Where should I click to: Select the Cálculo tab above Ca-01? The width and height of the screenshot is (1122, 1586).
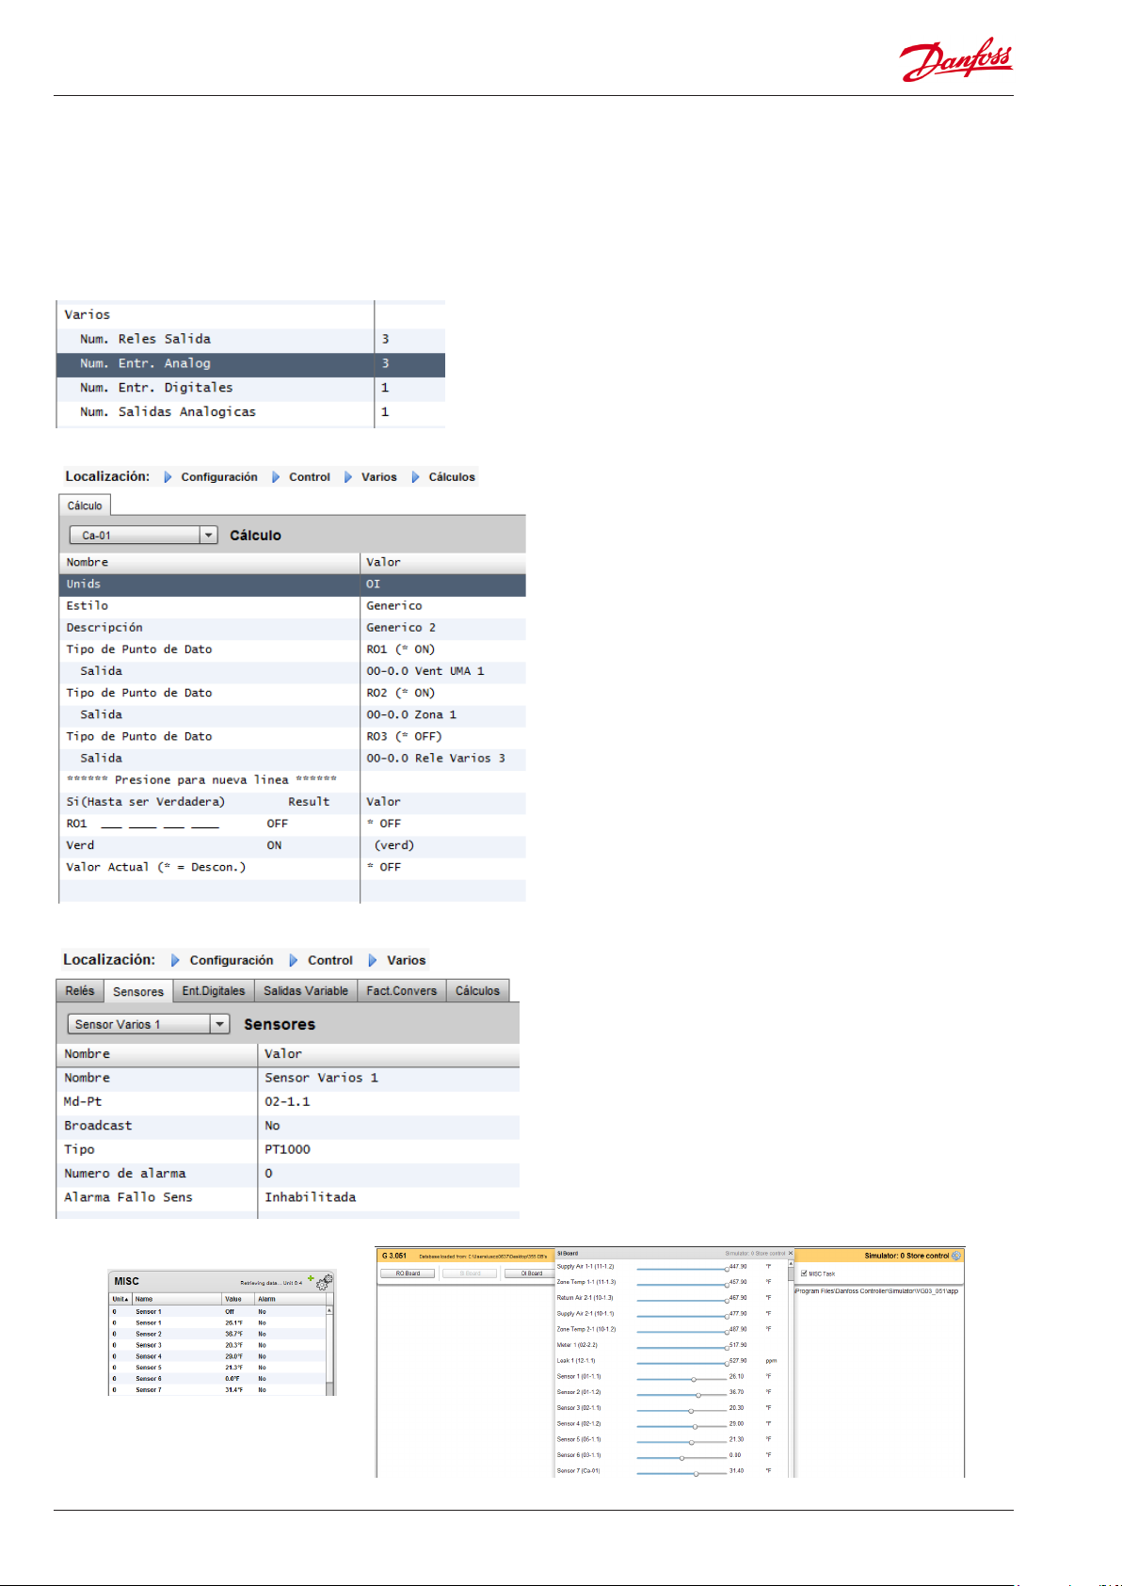(85, 505)
